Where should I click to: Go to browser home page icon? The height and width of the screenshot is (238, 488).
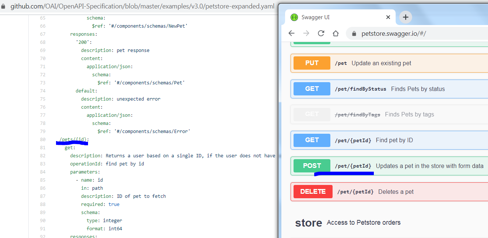pos(336,34)
